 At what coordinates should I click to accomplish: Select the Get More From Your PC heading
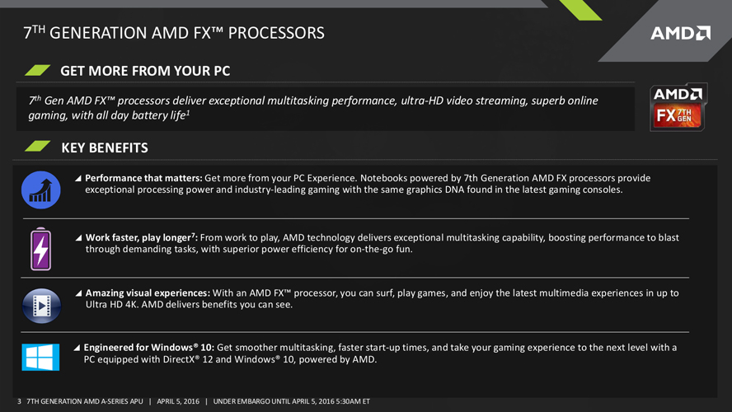click(145, 71)
